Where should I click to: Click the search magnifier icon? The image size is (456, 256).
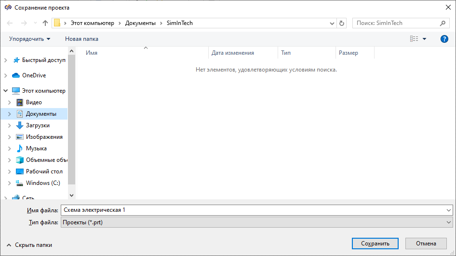point(443,23)
